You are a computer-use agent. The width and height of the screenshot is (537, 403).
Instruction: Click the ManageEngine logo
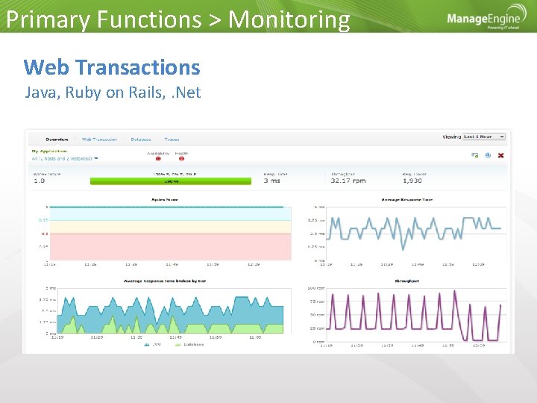487,17
